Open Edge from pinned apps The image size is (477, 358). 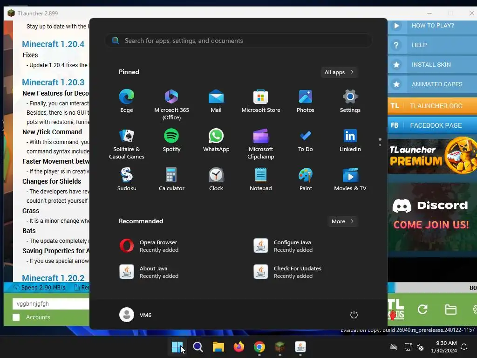pyautogui.click(x=127, y=101)
